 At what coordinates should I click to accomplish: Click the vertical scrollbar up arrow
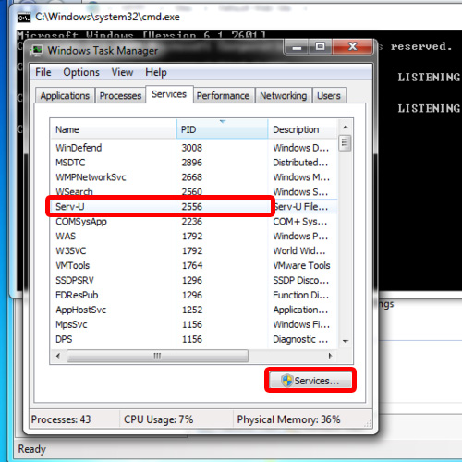coord(346,127)
